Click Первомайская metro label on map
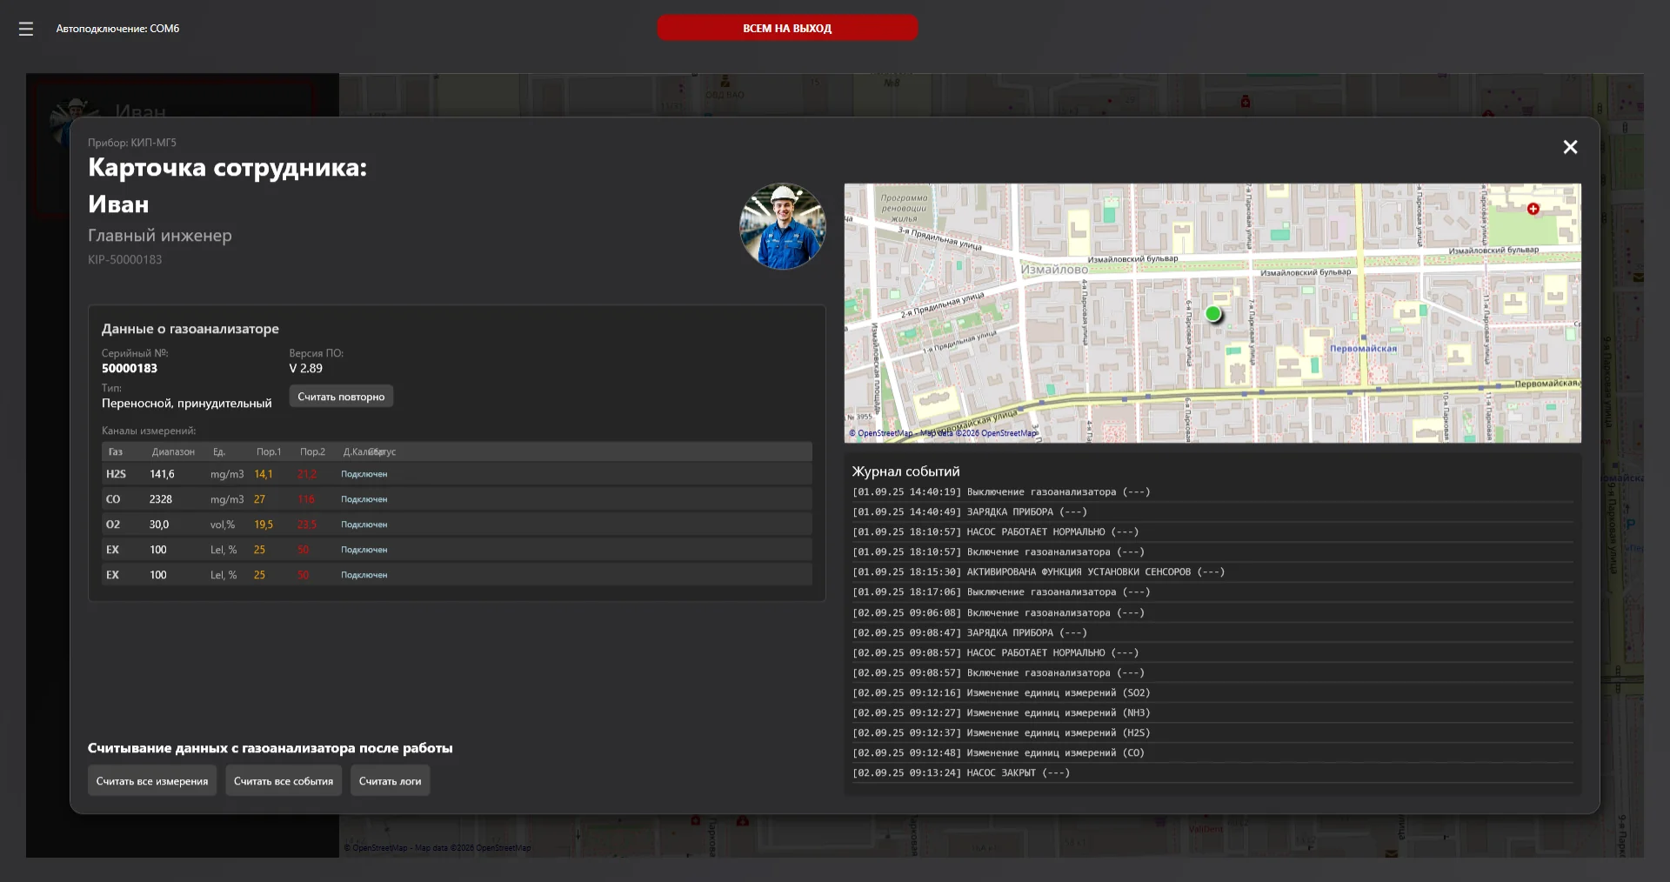This screenshot has width=1670, height=882. tap(1363, 349)
